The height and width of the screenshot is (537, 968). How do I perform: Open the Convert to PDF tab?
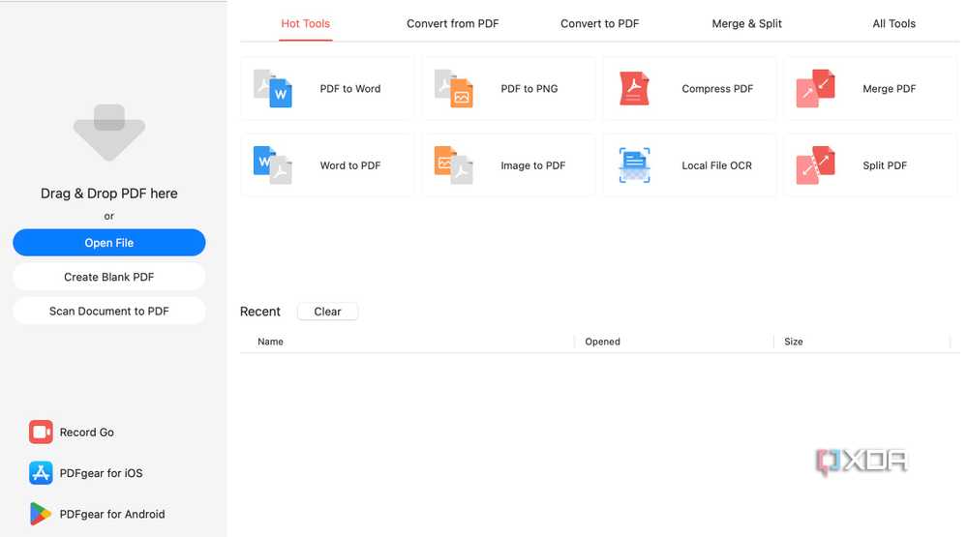(x=599, y=23)
